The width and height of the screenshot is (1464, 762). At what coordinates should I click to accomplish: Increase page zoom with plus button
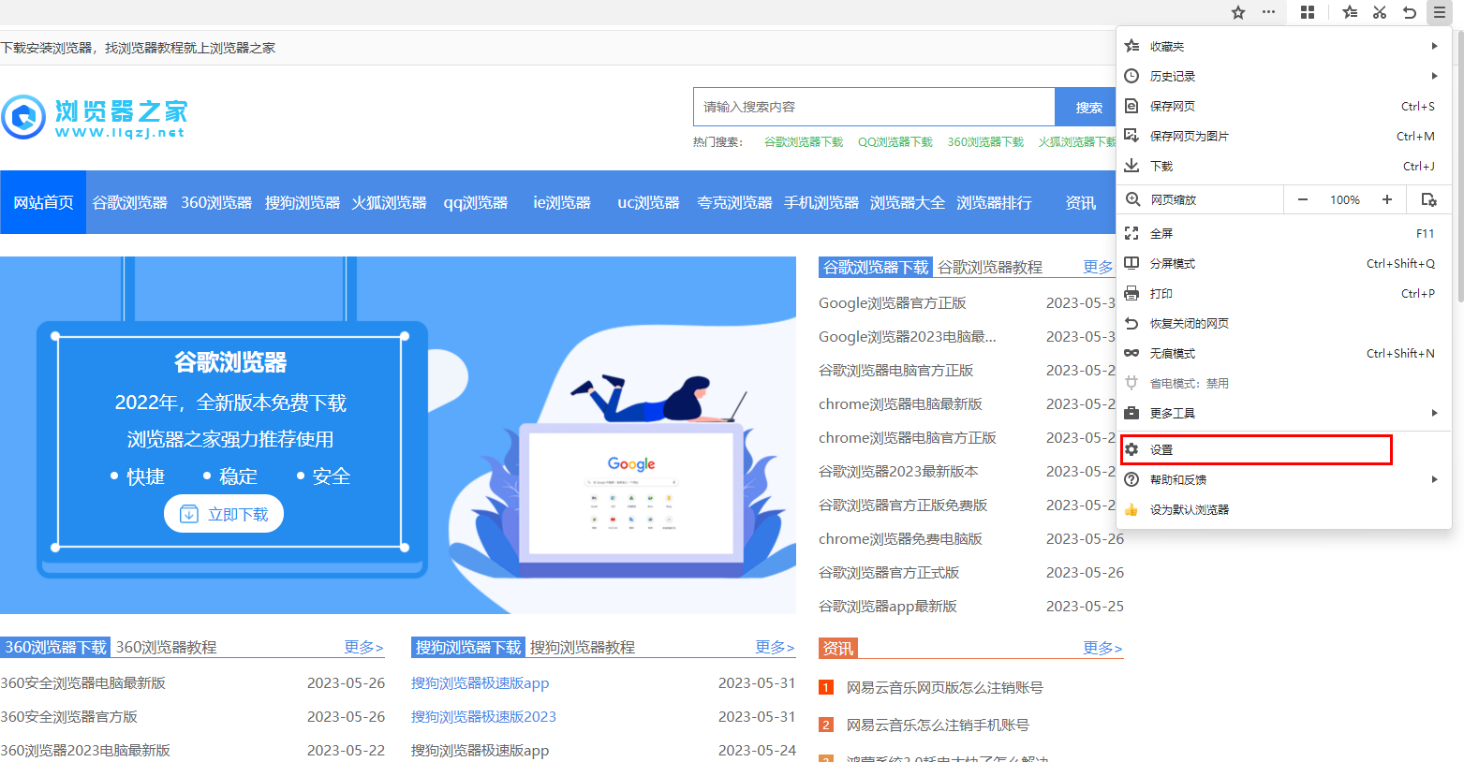point(1387,199)
